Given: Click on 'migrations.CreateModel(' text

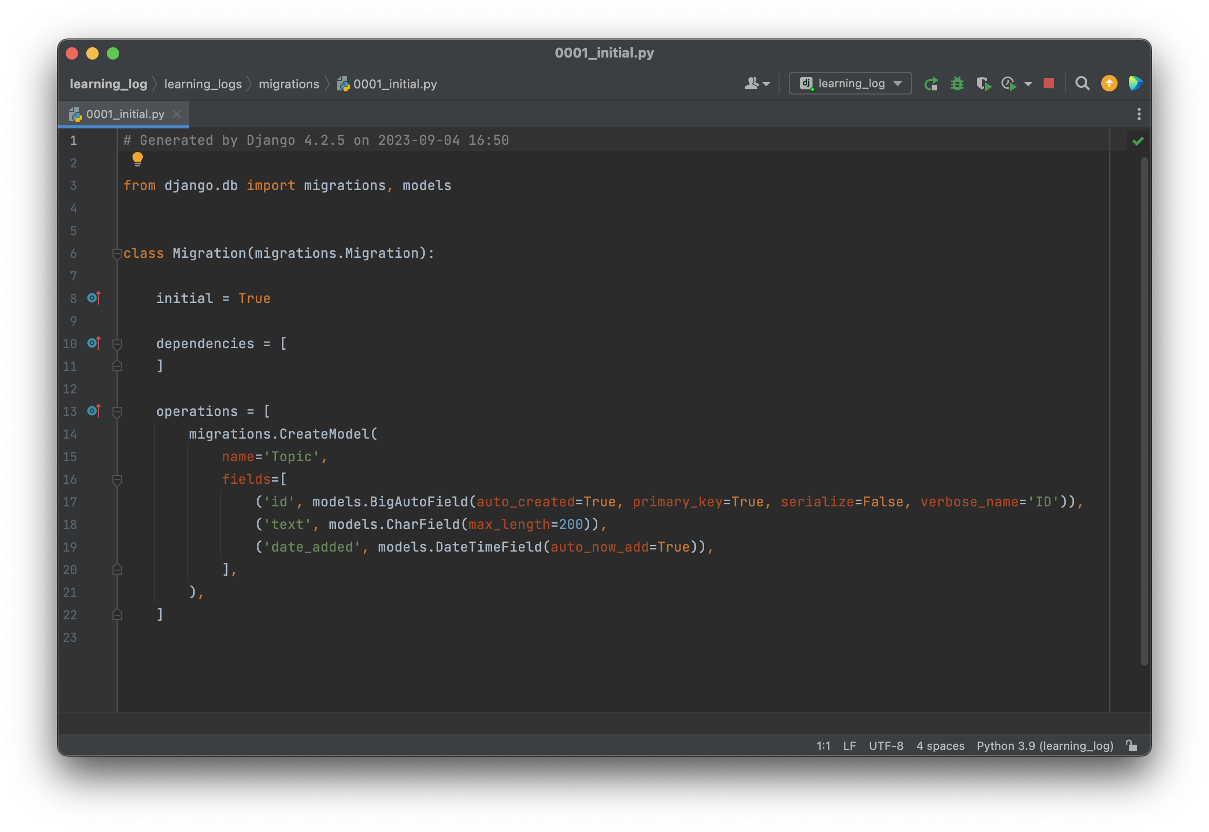Looking at the screenshot, I should coord(283,434).
